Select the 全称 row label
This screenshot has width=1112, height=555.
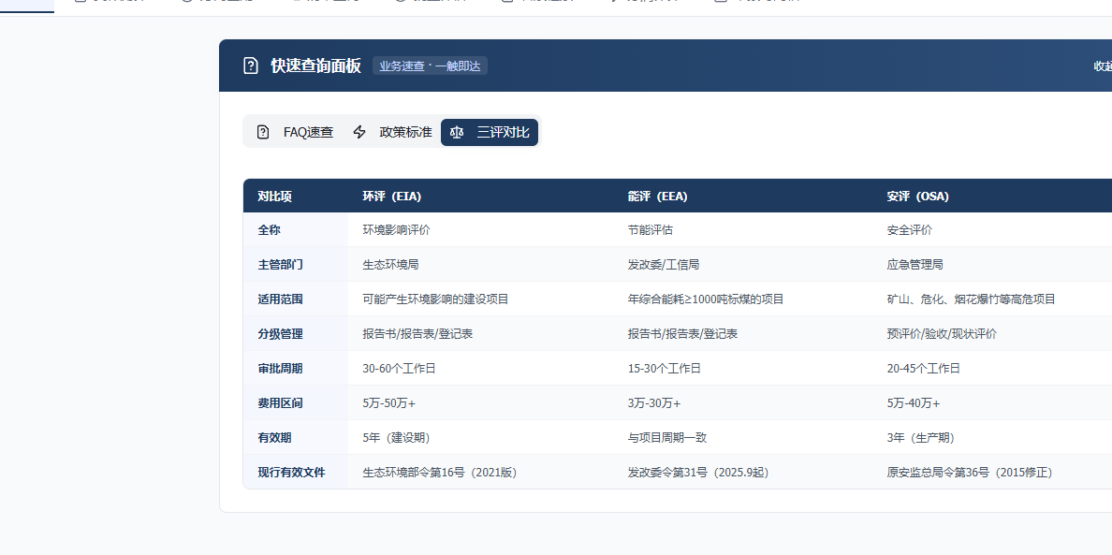point(269,229)
